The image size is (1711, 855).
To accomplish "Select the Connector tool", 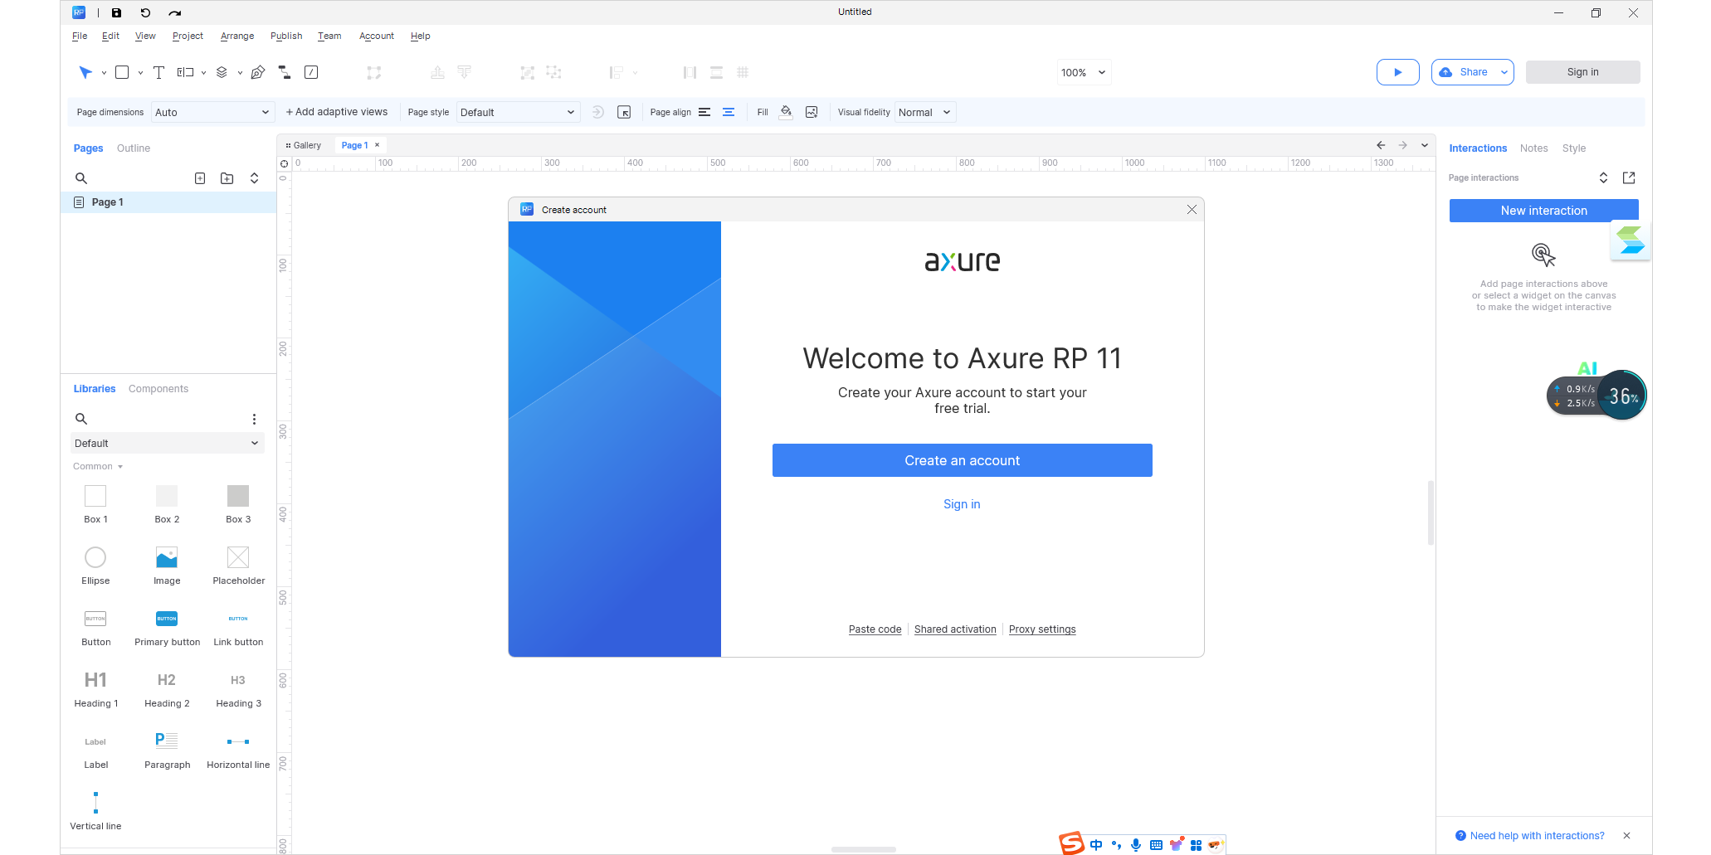I will coord(284,72).
